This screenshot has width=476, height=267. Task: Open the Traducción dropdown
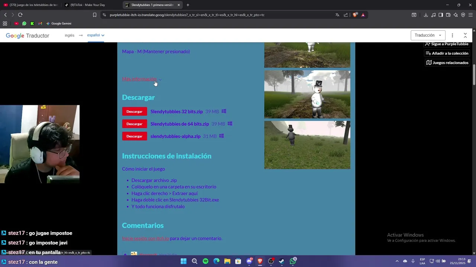(x=428, y=35)
